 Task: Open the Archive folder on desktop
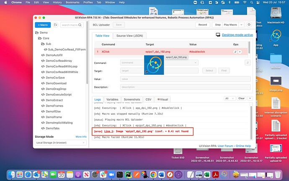pyautogui.click(x=276, y=61)
